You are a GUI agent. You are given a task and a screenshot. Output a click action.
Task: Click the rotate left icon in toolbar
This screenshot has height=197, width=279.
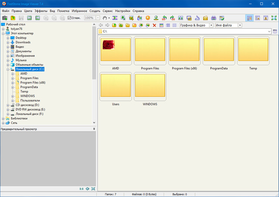165,18
